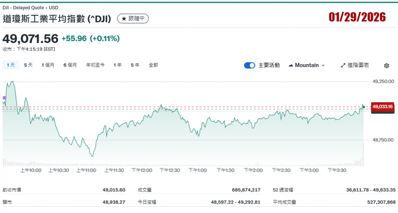Screen dimensions: 398x213
Task: Switch to the 5天 time range
Action: point(28,65)
